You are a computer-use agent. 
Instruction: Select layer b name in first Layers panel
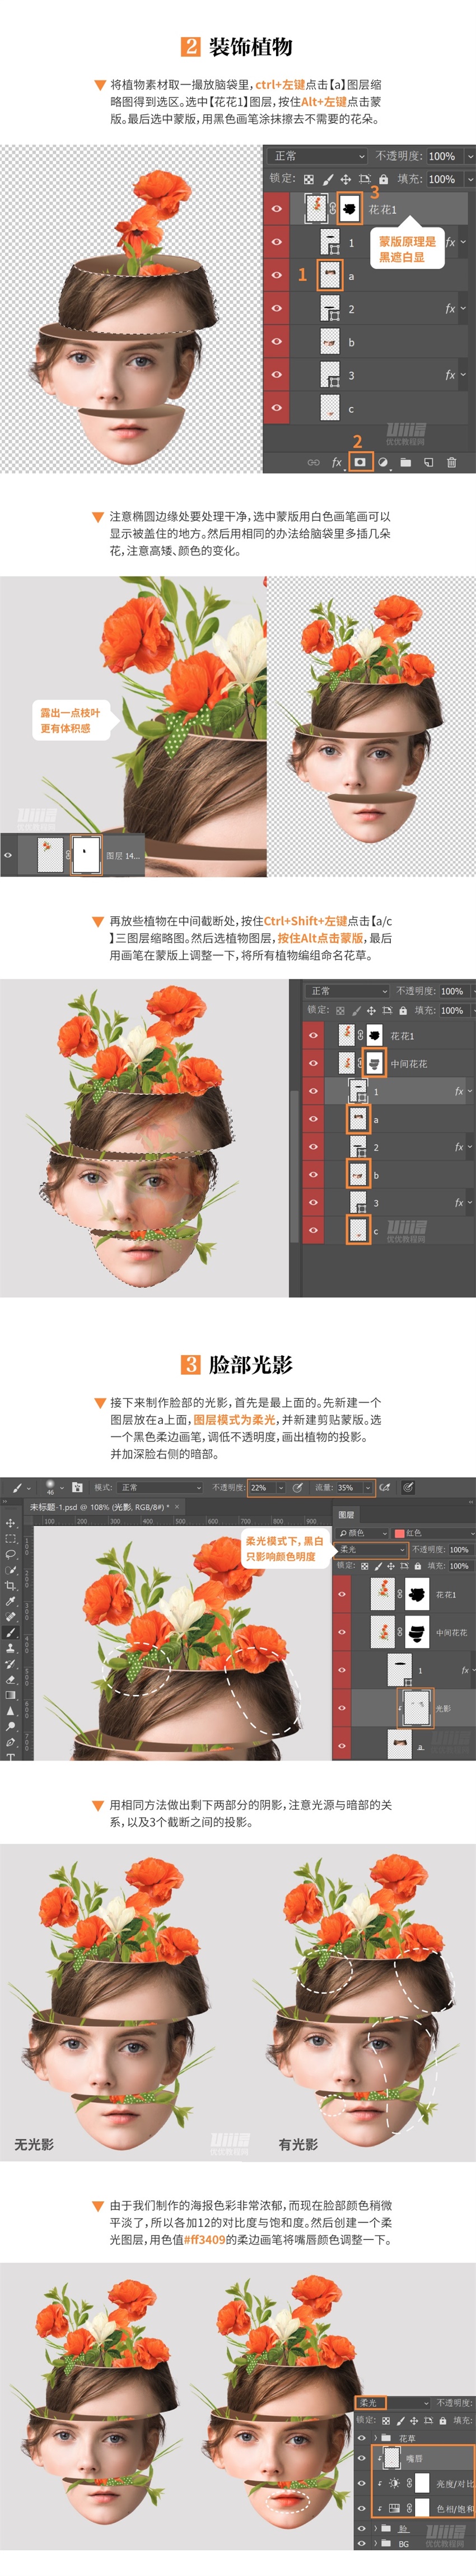click(x=352, y=342)
